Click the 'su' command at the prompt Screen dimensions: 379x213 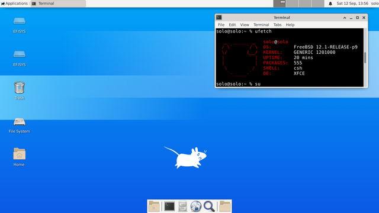tap(258, 84)
